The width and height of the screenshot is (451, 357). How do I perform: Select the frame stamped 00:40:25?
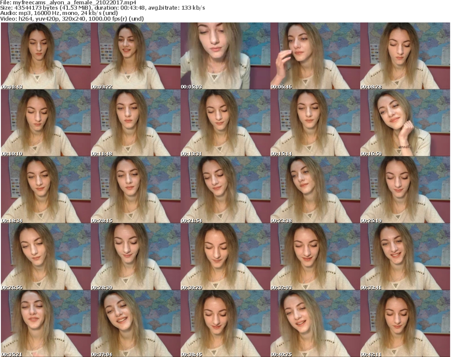coord(315,324)
